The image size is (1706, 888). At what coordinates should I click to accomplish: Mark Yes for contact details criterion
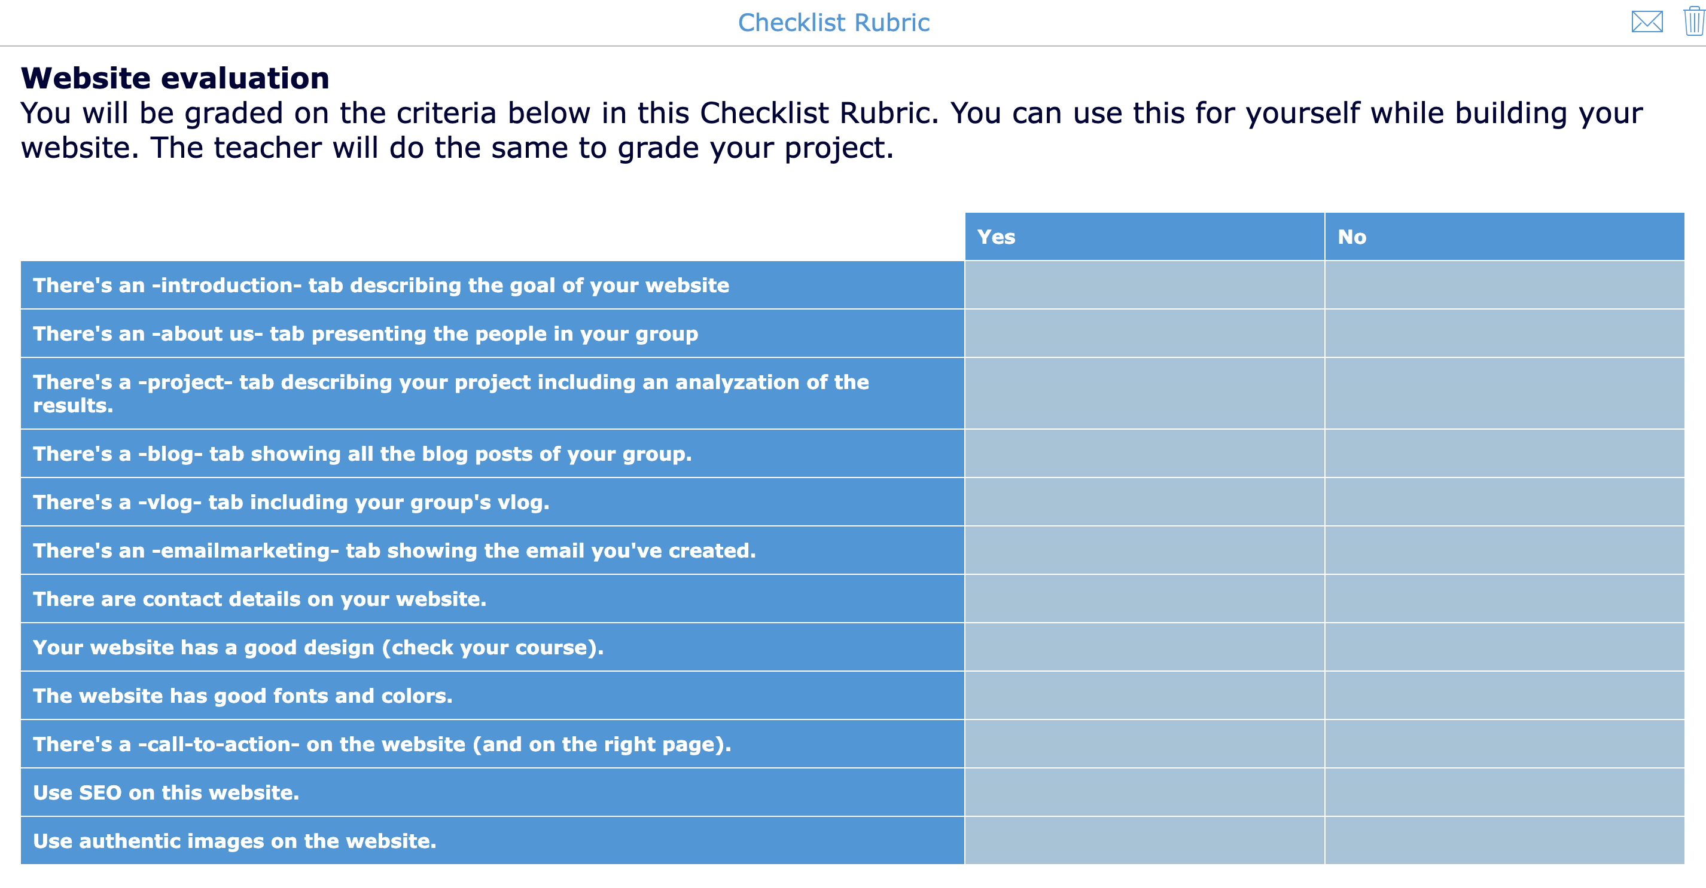pos(1143,598)
